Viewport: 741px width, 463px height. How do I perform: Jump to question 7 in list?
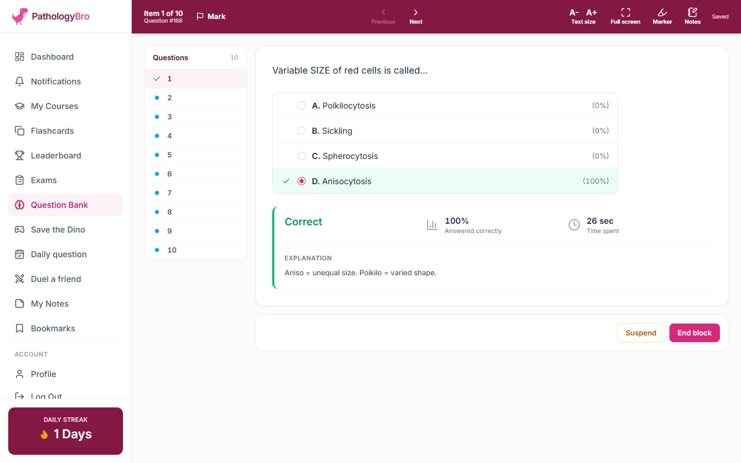click(x=196, y=193)
